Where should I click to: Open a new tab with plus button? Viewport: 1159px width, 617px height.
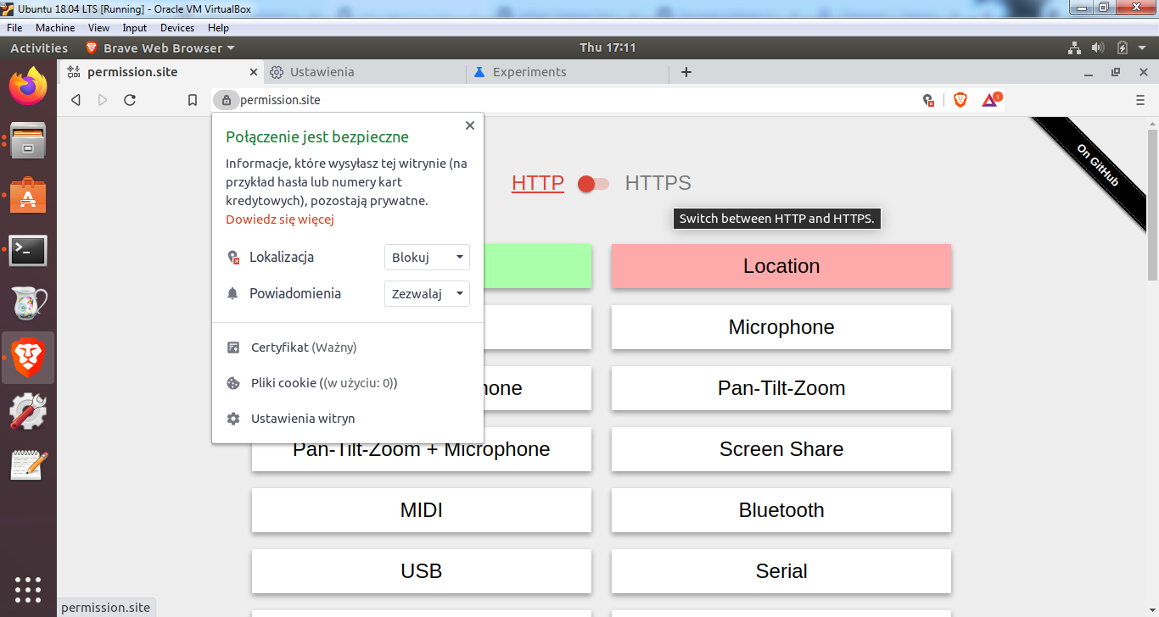686,72
